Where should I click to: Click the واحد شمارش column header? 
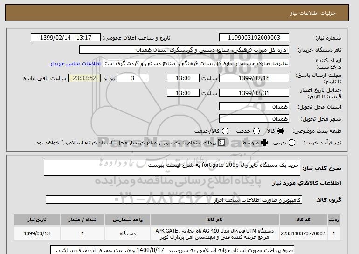click(x=128, y=220)
